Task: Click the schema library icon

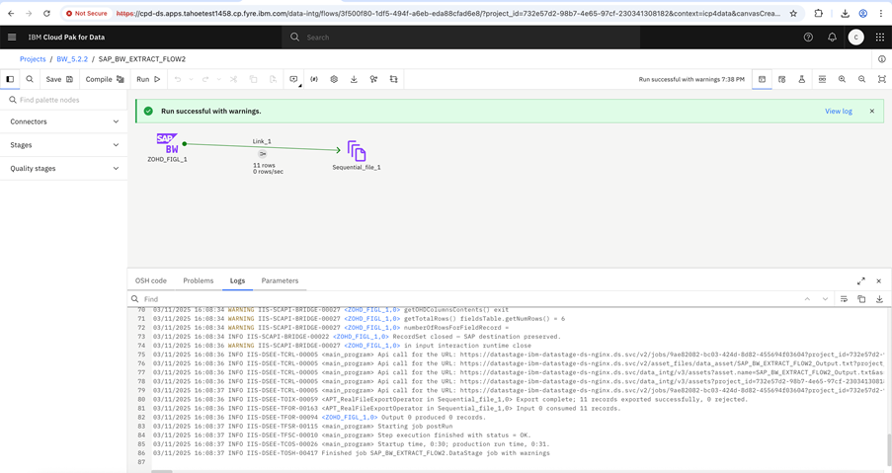Action: click(373, 79)
